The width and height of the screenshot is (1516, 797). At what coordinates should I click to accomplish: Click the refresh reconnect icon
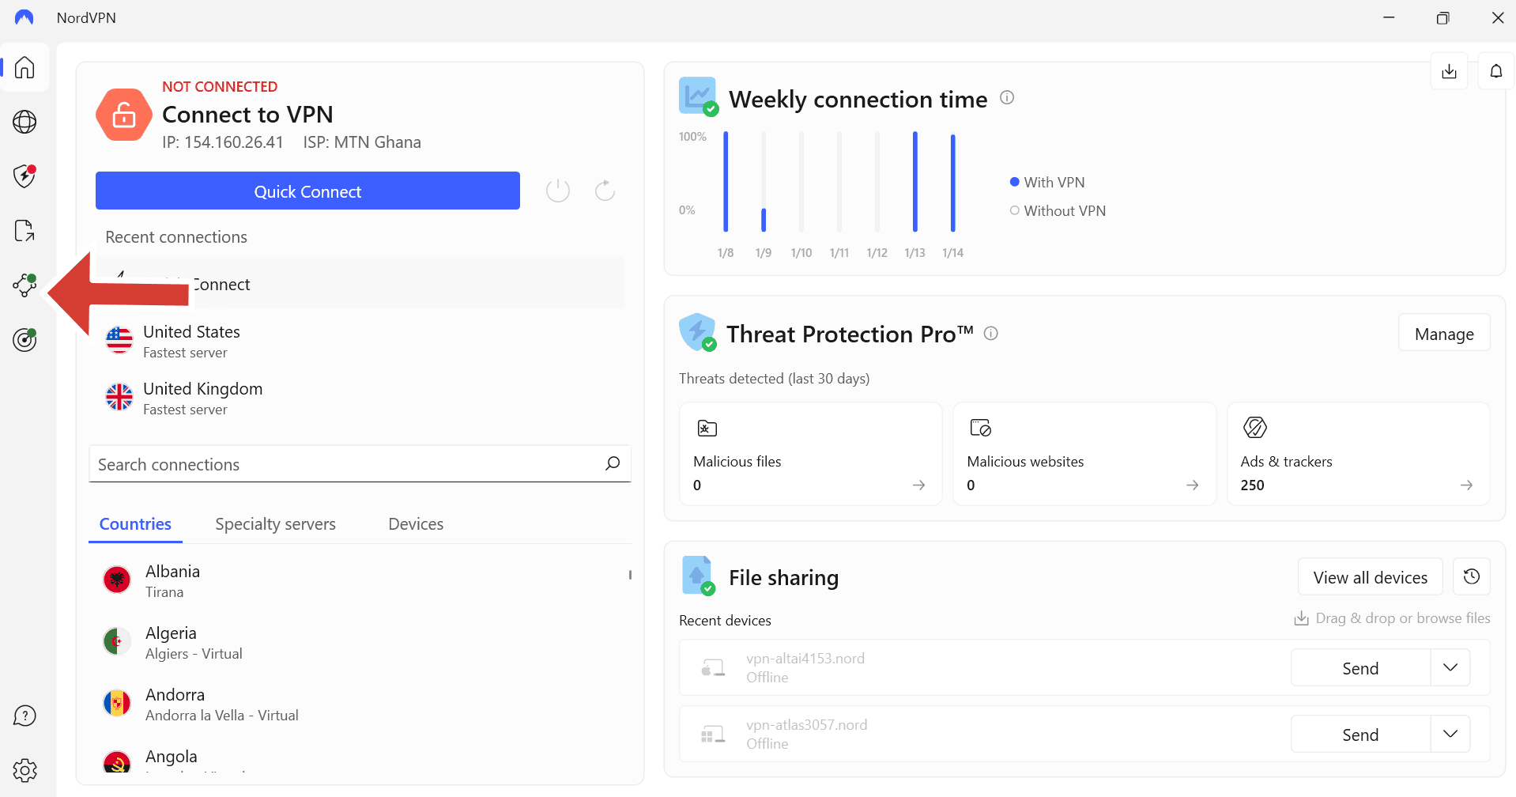[x=605, y=191]
